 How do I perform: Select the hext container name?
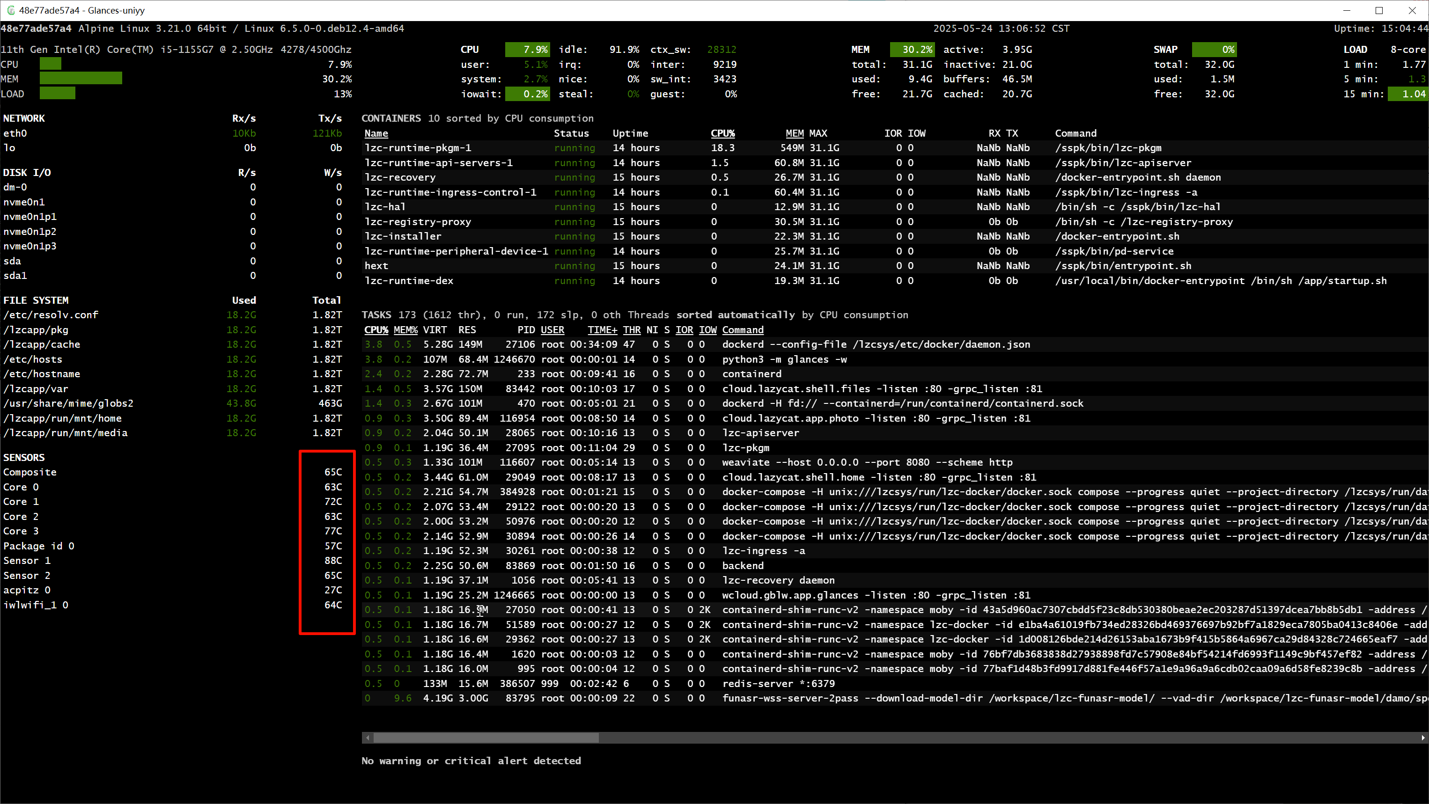376,266
